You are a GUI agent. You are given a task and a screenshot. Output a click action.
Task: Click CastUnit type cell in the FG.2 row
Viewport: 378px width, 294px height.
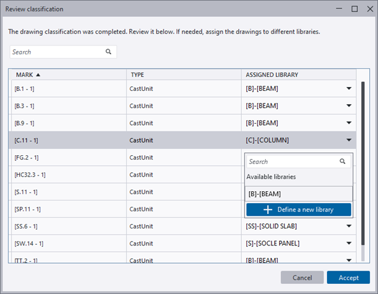tap(184, 157)
